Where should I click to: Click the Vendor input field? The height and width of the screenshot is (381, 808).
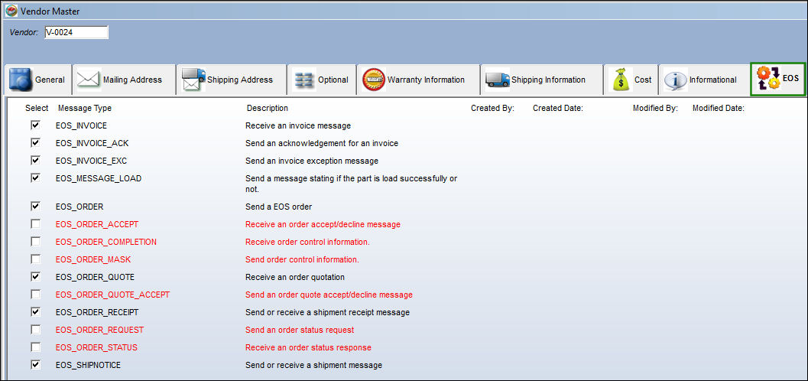(76, 32)
